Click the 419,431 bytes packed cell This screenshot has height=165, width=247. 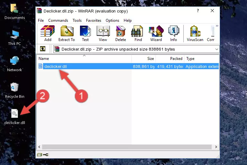coord(170,66)
